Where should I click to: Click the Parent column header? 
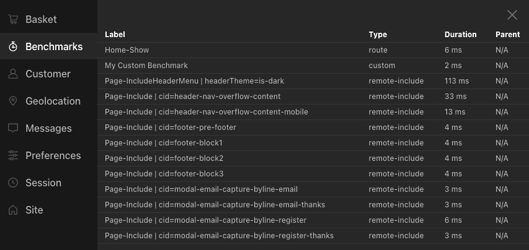507,35
